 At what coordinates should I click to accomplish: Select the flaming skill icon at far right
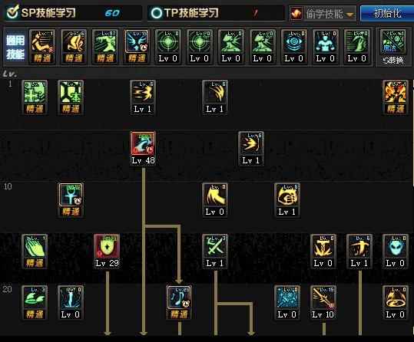pyautogui.click(x=396, y=92)
